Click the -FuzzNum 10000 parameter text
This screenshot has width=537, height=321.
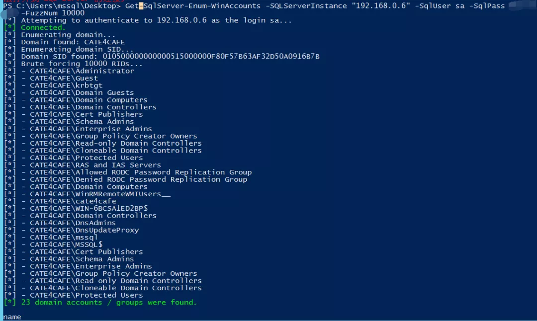[x=52, y=13]
